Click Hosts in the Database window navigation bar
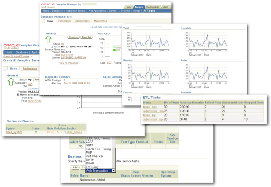The image size is (271, 187). (46, 11)
